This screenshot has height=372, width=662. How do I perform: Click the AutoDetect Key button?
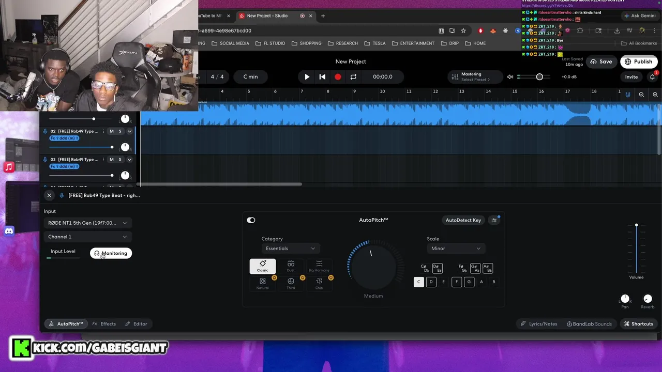(x=463, y=220)
